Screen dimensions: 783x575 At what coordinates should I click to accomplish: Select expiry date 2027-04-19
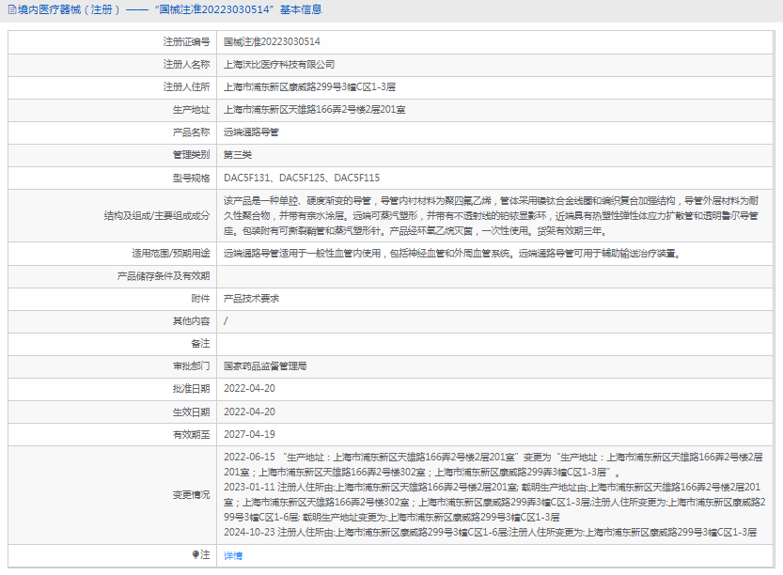pyautogui.click(x=249, y=435)
